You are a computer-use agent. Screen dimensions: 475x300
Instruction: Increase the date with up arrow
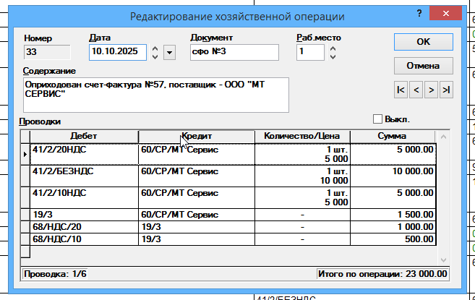[154, 48]
